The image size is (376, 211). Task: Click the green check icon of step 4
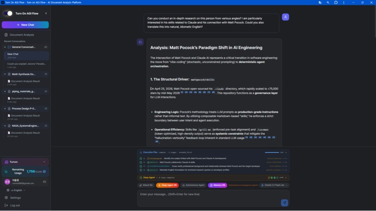141,170
